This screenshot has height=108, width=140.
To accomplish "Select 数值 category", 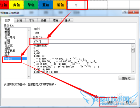I will click(7, 32).
